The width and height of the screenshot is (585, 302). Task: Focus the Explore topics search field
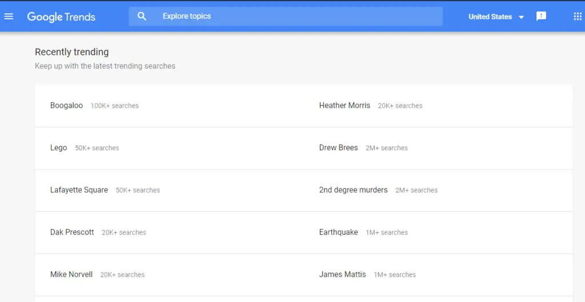click(x=286, y=17)
